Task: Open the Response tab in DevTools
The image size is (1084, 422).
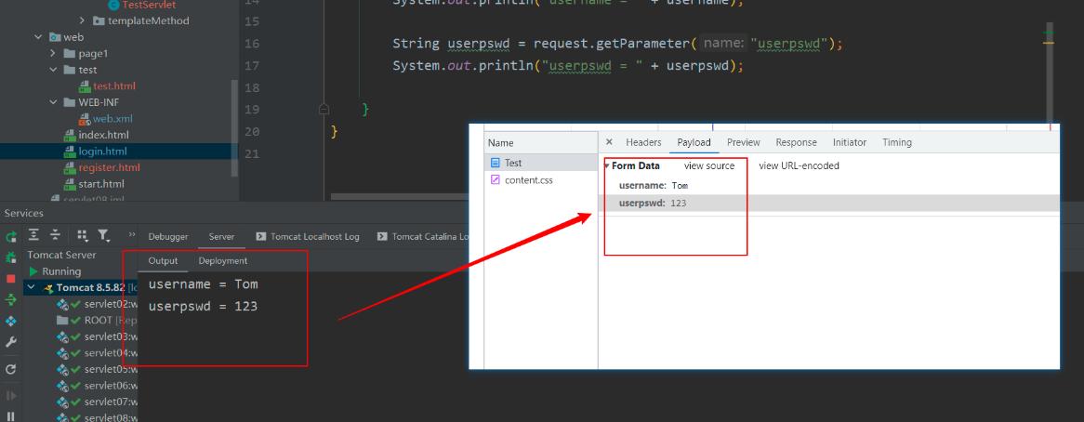Action: click(x=796, y=142)
